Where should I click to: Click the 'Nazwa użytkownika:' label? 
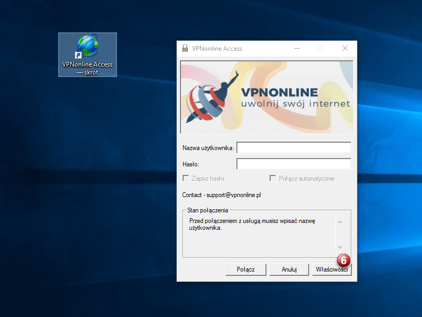[208, 148]
